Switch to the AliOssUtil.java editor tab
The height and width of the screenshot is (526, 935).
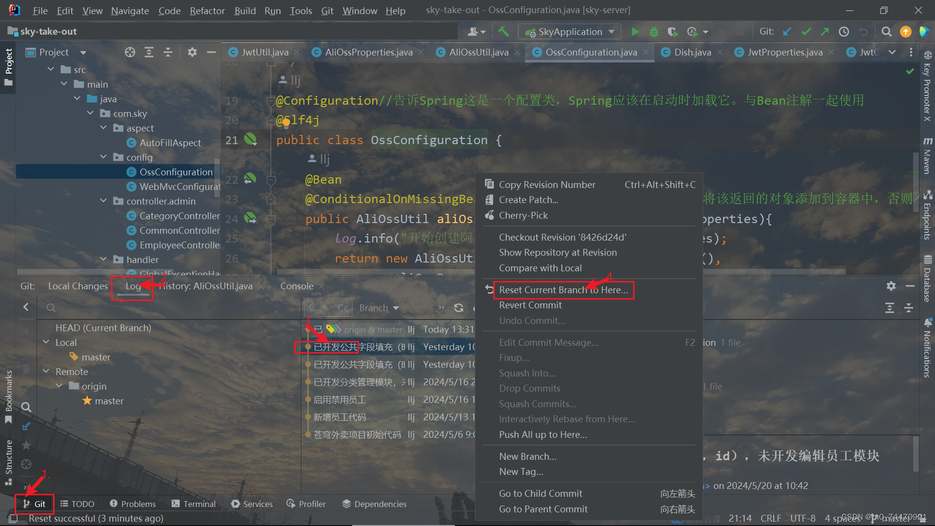click(478, 52)
